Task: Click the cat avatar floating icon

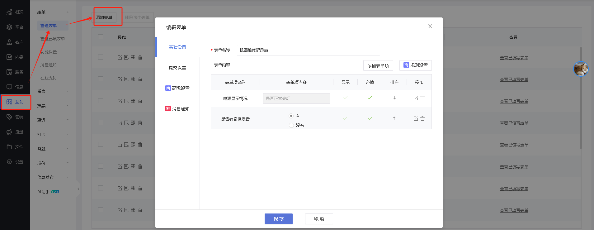Action: tap(581, 69)
